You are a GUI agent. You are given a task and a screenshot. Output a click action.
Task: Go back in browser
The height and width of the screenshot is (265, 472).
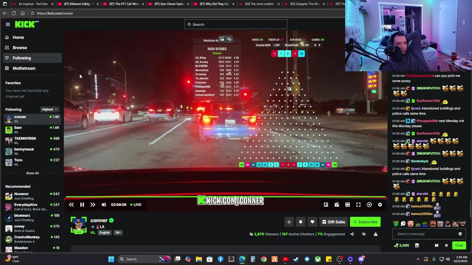coord(5,13)
